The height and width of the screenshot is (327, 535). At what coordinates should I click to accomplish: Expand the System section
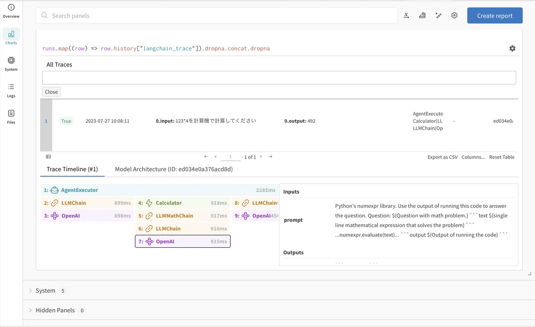[x=30, y=290]
